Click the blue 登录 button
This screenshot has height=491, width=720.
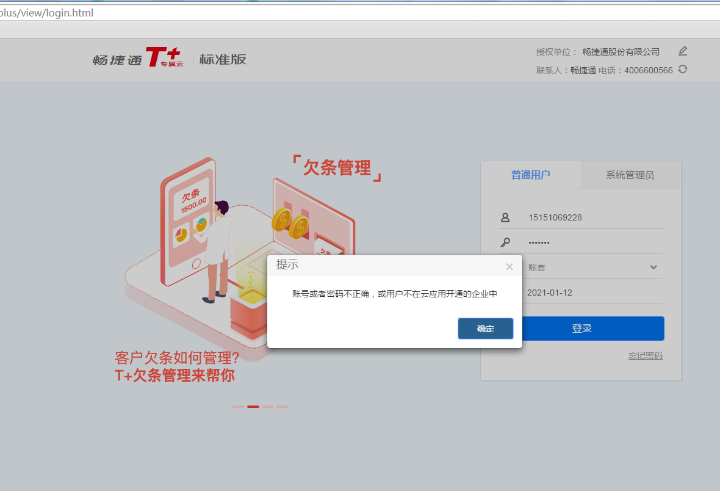click(581, 329)
